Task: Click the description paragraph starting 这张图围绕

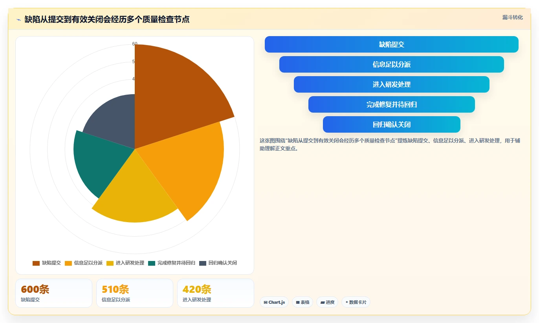Action: click(390, 144)
